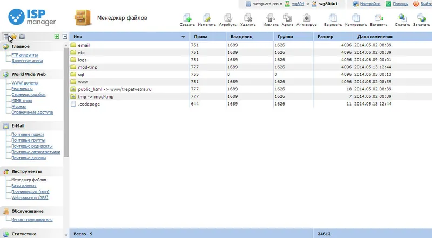Click the menu list icon in sidebar header
The width and height of the screenshot is (432, 238).
(x=6, y=36)
